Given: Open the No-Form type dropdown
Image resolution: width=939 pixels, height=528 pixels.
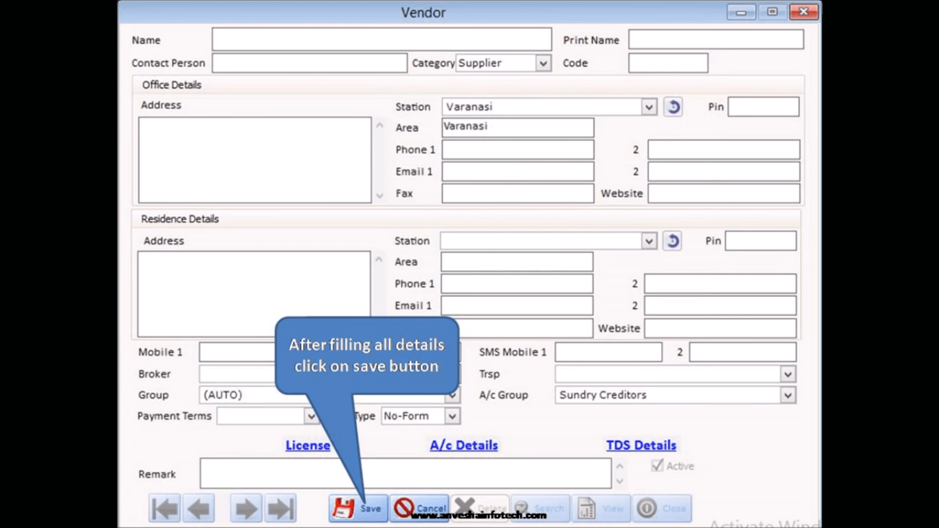Looking at the screenshot, I should [x=452, y=416].
